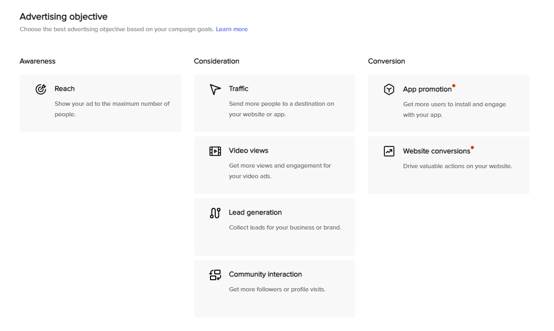Screen dimensions: 554x331
Task: Click text 'Show your ad to the maximum number'
Action: [108, 104]
